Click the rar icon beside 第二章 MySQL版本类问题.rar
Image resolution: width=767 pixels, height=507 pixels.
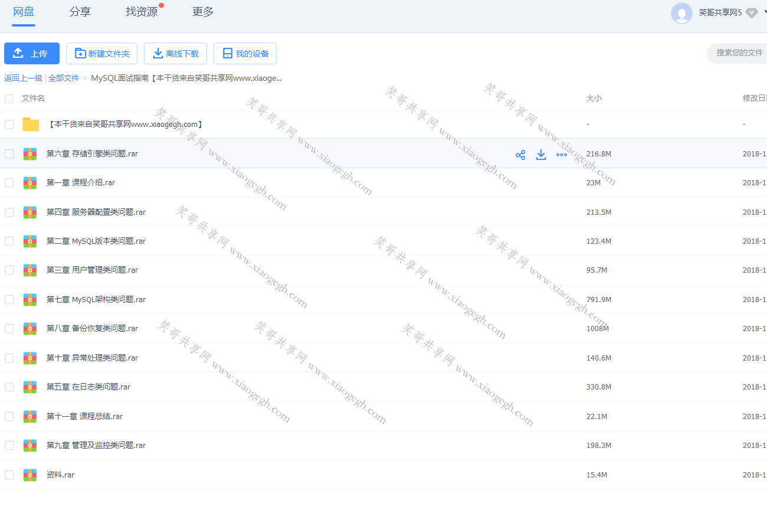pos(30,241)
